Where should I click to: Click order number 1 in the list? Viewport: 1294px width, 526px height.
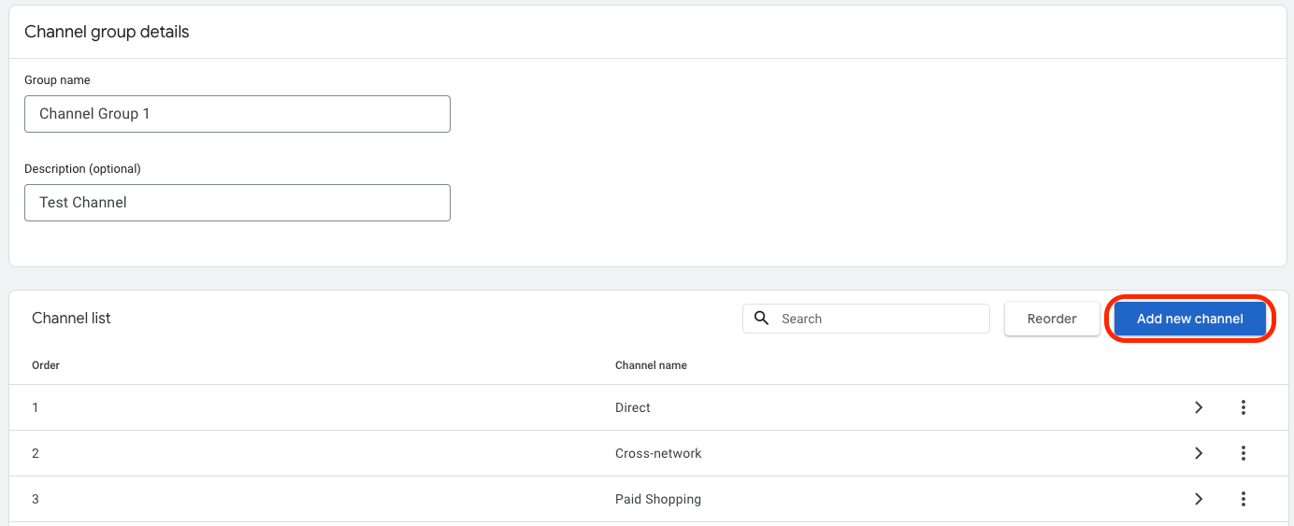point(36,407)
